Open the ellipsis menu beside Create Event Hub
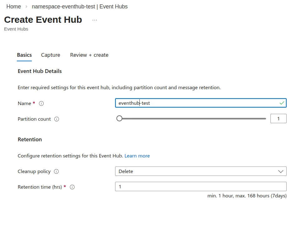Viewport: 301px width, 232px height. [x=95, y=20]
